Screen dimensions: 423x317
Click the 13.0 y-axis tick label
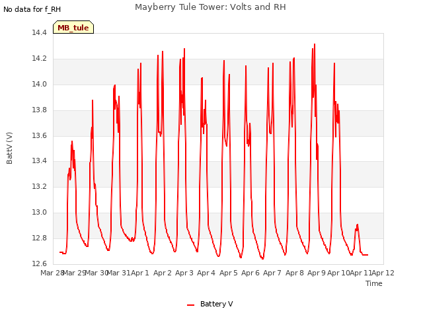click(39, 213)
